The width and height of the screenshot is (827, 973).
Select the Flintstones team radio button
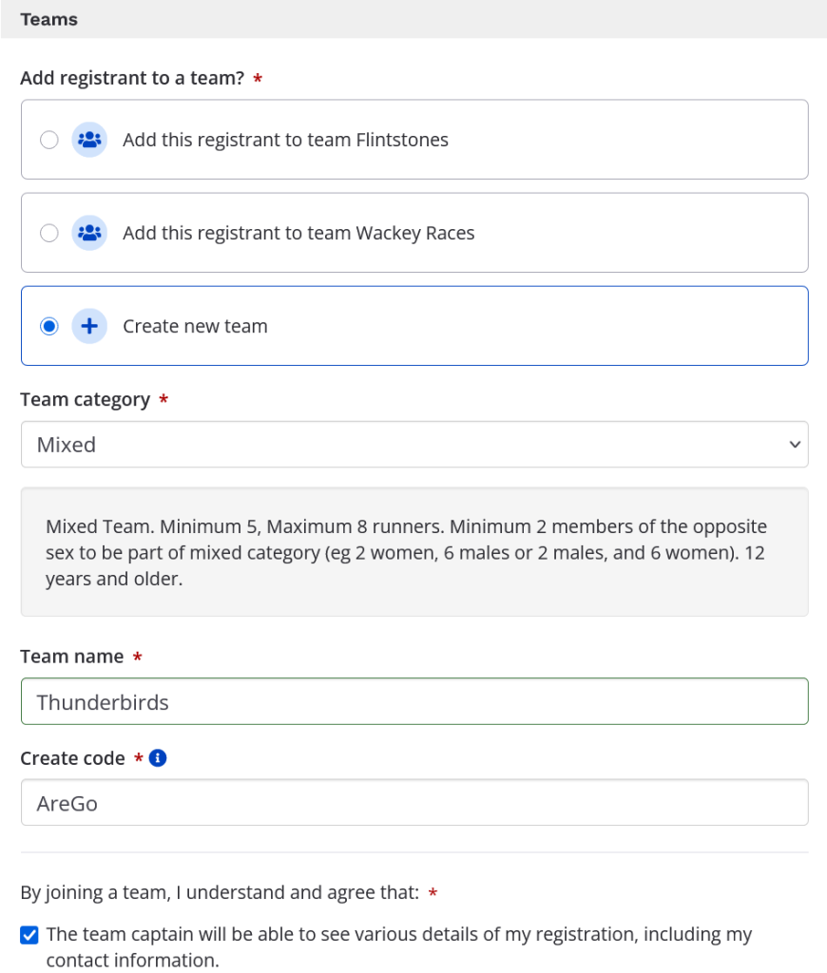coord(49,140)
